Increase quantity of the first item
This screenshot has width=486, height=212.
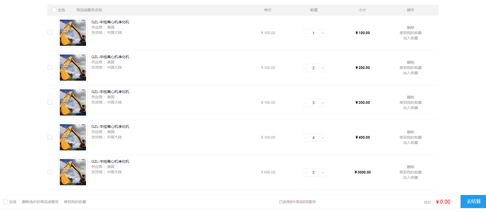pyautogui.click(x=323, y=33)
